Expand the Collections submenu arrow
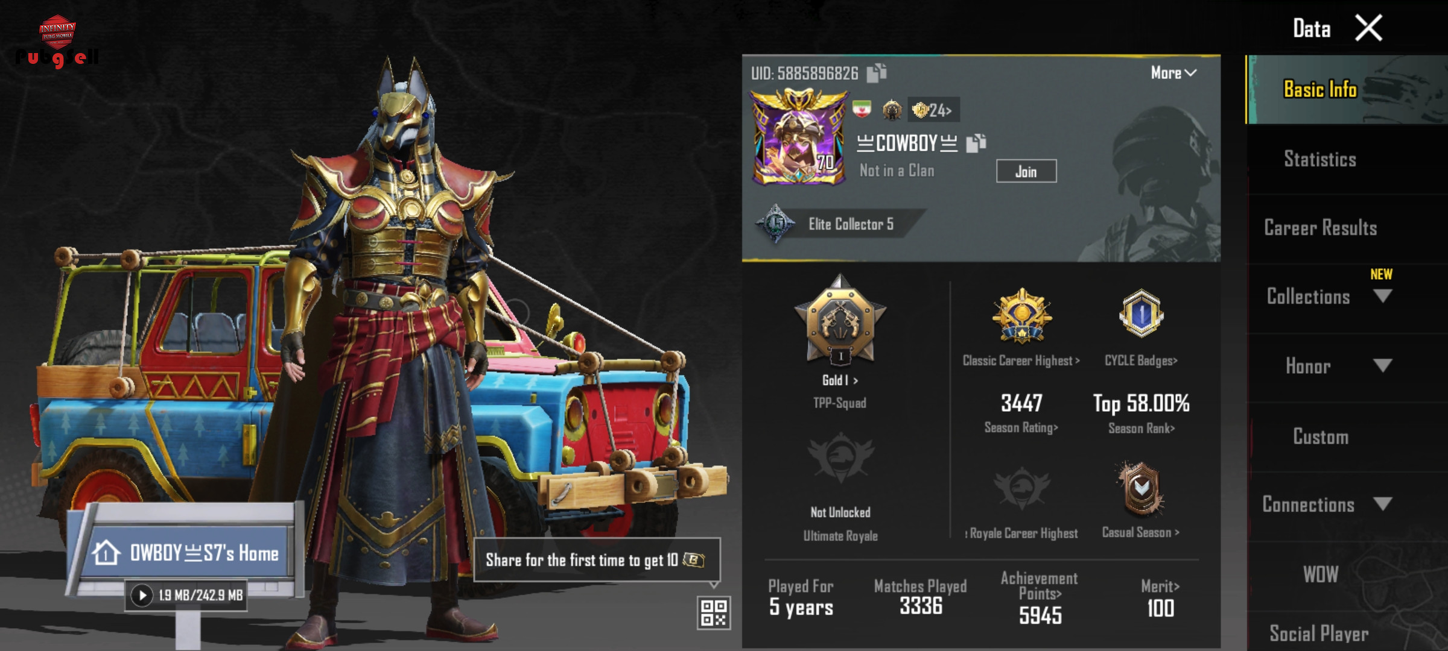Viewport: 1448px width, 651px height. click(x=1382, y=296)
